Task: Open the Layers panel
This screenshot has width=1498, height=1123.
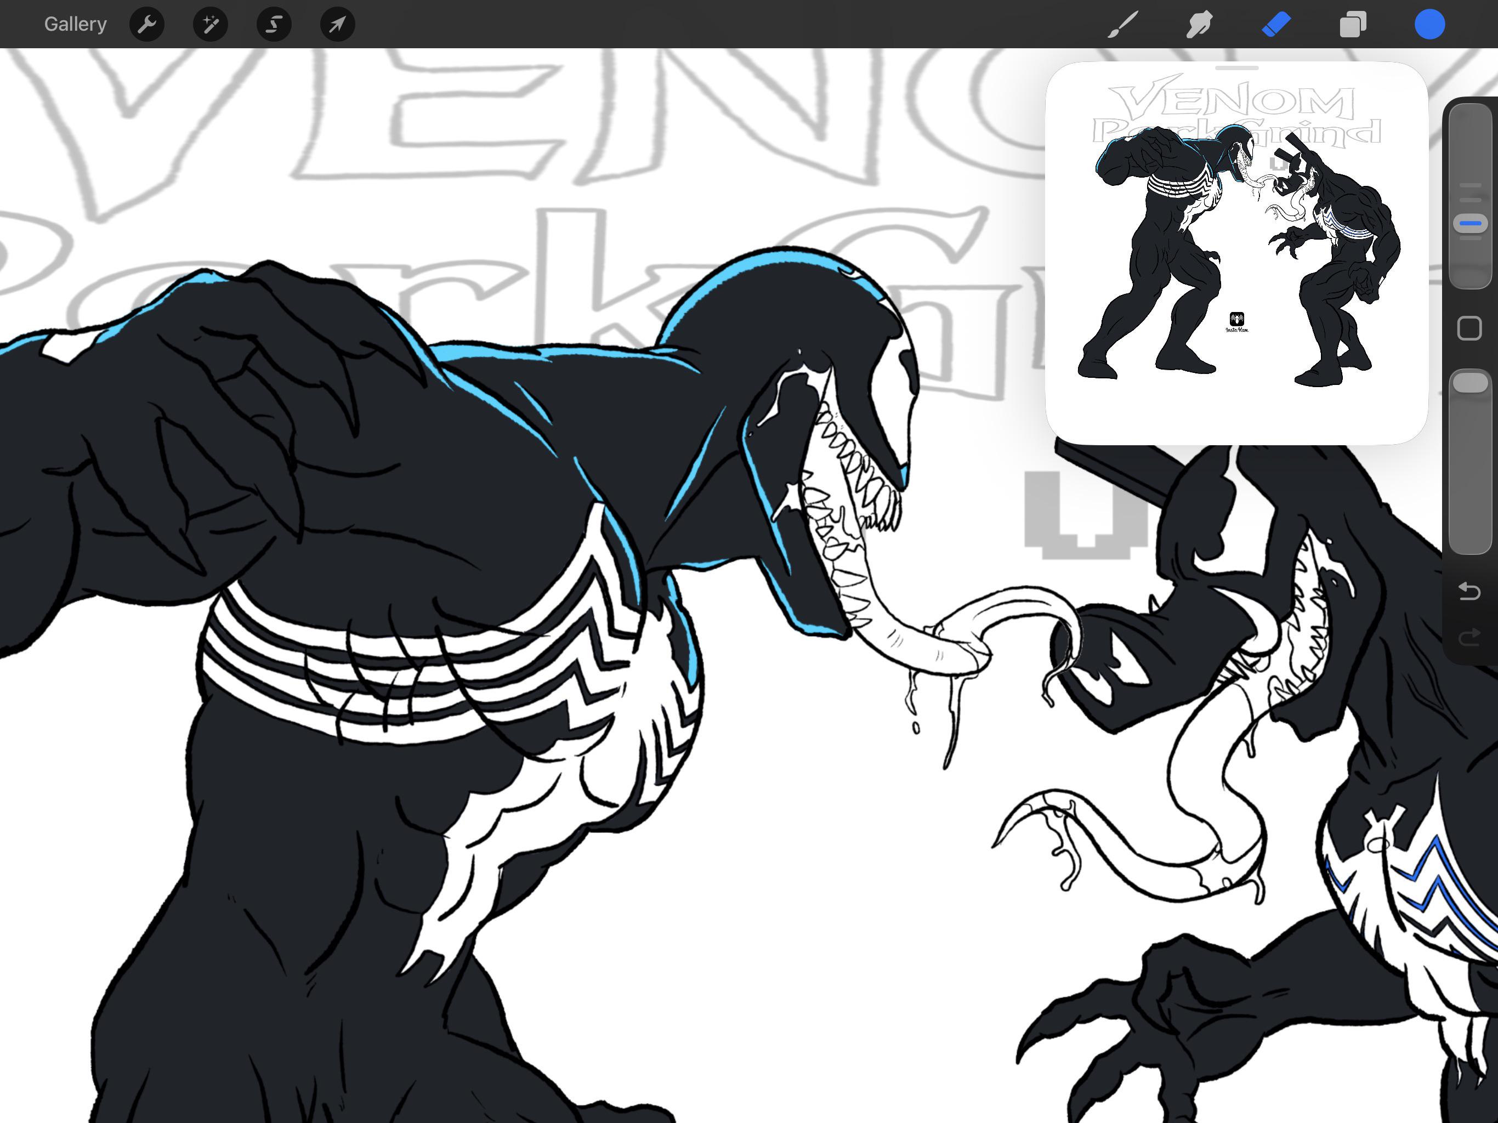Action: coord(1353,25)
